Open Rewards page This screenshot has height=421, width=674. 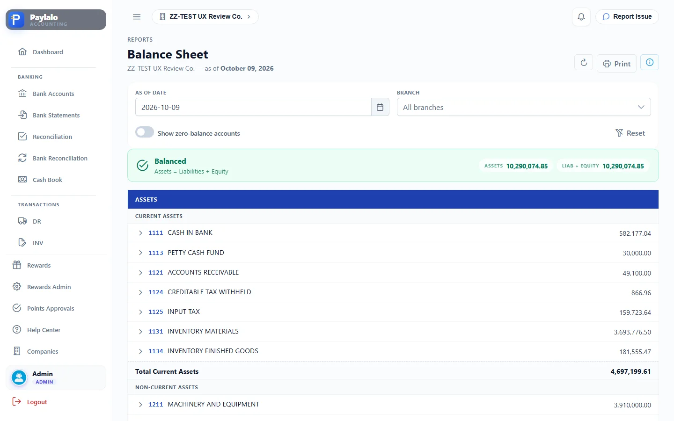[56, 265]
